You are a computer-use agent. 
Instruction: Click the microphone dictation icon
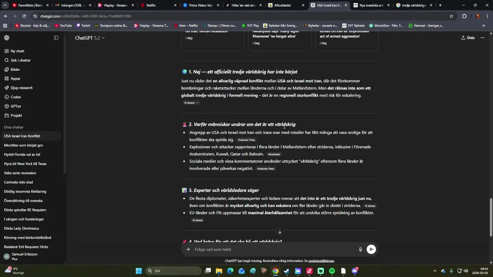pyautogui.click(x=361, y=249)
